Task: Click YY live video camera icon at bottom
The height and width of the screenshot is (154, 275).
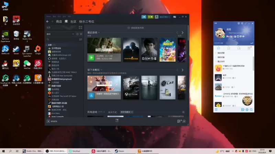Action: pos(243,110)
